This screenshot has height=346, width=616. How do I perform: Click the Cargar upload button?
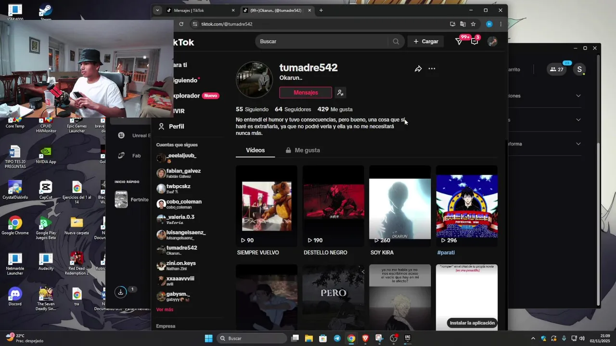(426, 42)
